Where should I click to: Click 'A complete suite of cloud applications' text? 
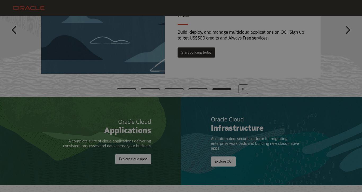(x=107, y=143)
